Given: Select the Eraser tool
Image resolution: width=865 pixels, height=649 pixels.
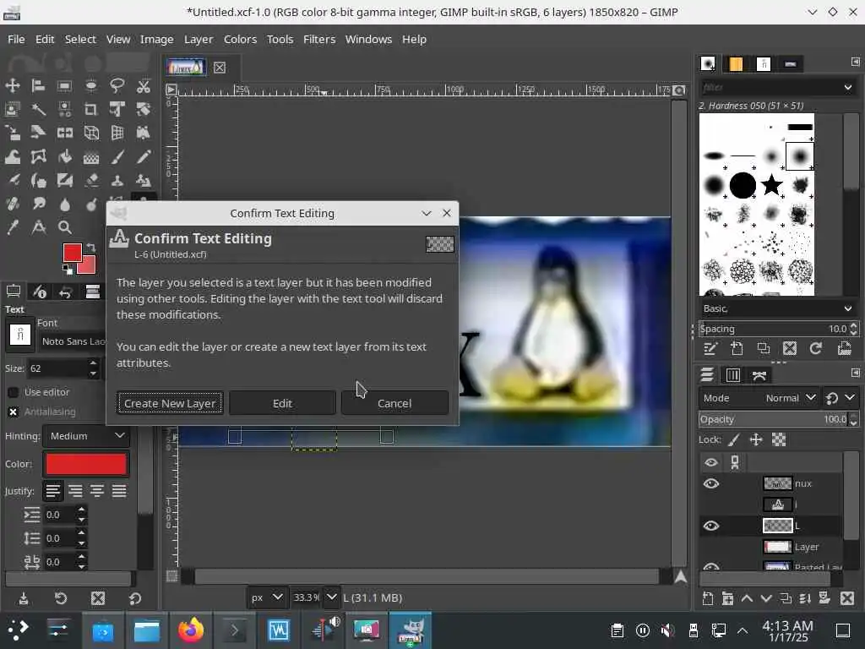Looking at the screenshot, I should coord(91,181).
